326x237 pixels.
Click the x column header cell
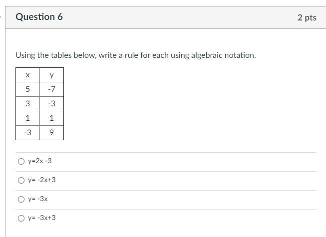27,75
